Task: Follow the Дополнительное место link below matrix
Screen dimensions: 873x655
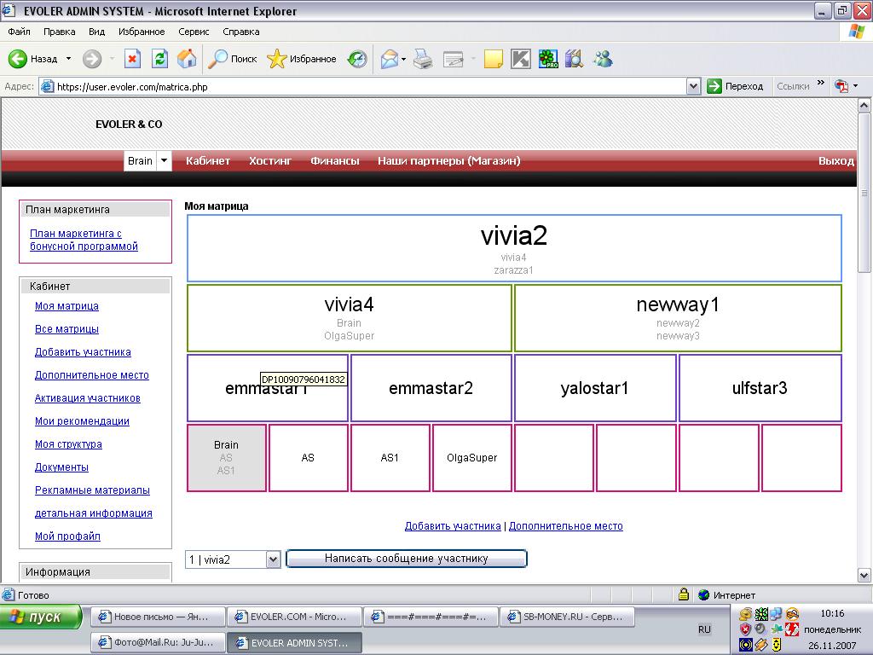Action: [565, 526]
